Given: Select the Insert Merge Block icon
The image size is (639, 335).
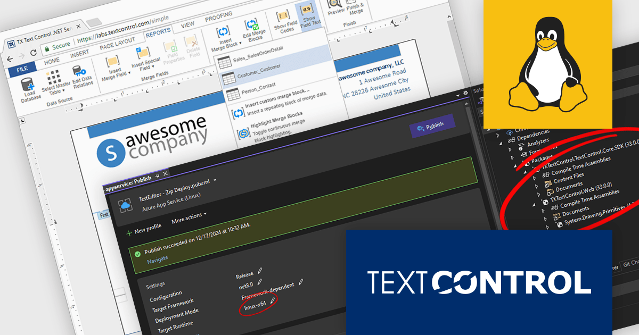Looking at the screenshot, I should click(222, 31).
